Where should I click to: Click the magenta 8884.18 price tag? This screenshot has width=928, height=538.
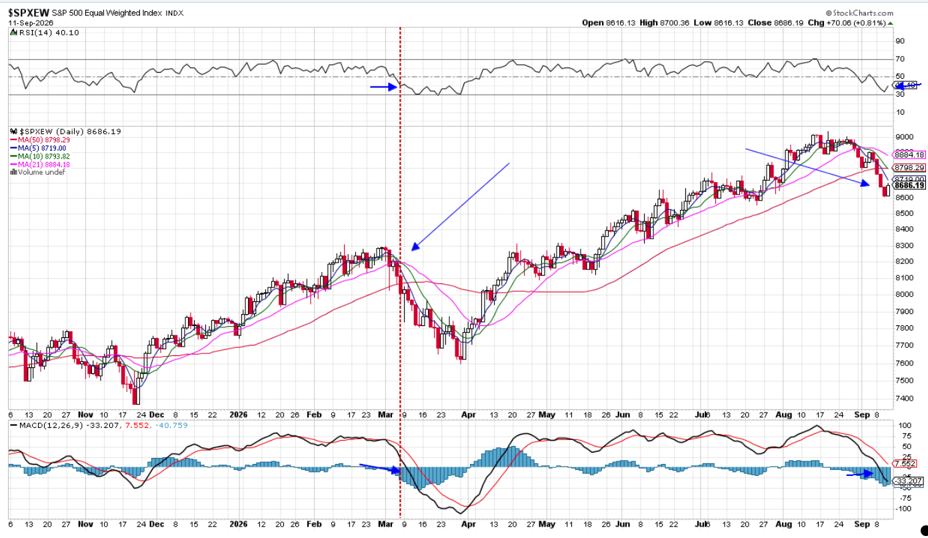click(911, 155)
